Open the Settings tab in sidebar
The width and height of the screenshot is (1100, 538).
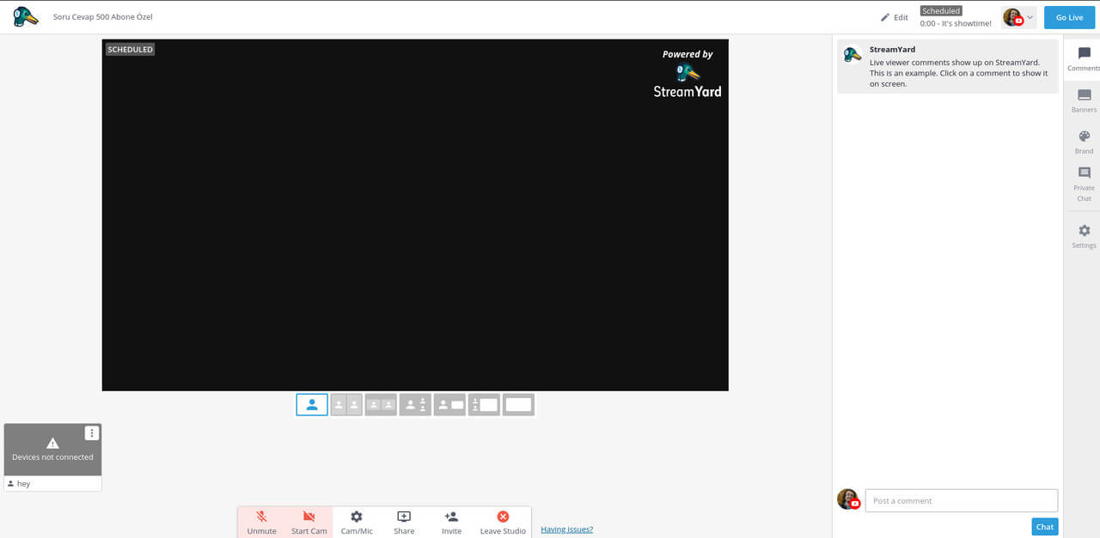1084,236
